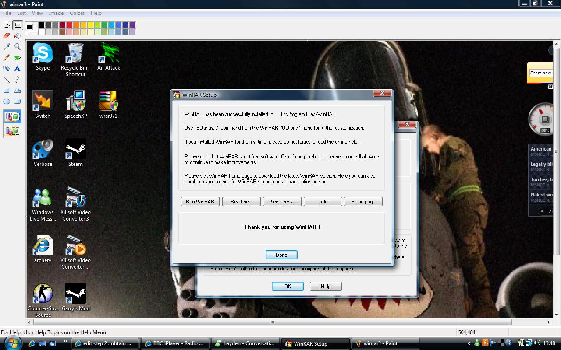Click the Steam desktop icon
This screenshot has height=350, width=561.
[75, 152]
